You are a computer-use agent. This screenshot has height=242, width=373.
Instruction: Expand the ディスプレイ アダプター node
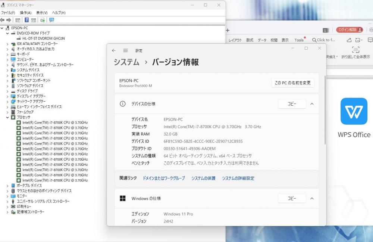(7, 96)
